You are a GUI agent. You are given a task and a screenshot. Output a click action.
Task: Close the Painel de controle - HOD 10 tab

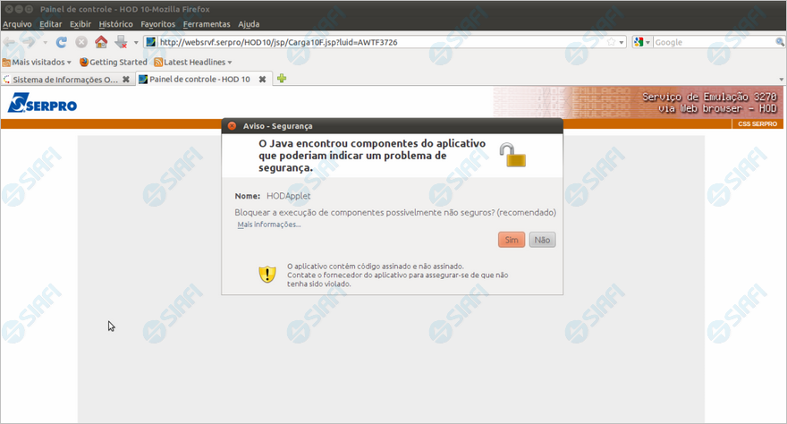coord(262,80)
